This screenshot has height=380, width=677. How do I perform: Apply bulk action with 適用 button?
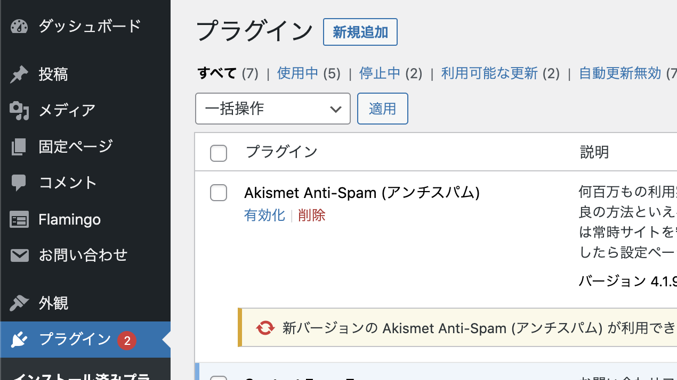383,109
